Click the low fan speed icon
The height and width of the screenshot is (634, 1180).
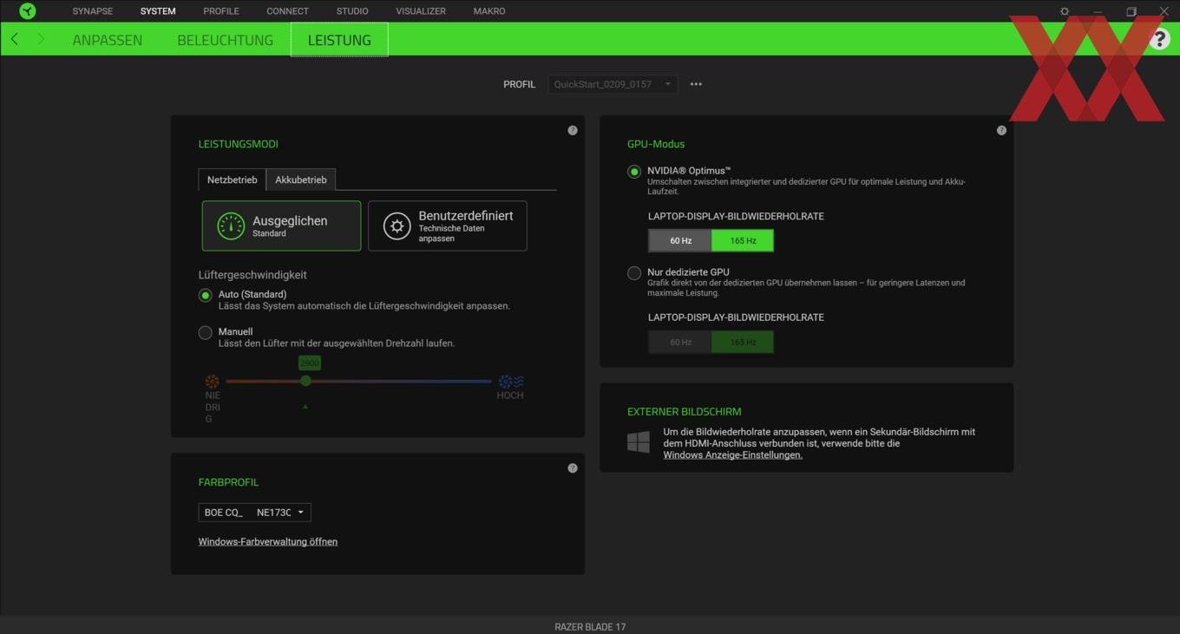(212, 381)
